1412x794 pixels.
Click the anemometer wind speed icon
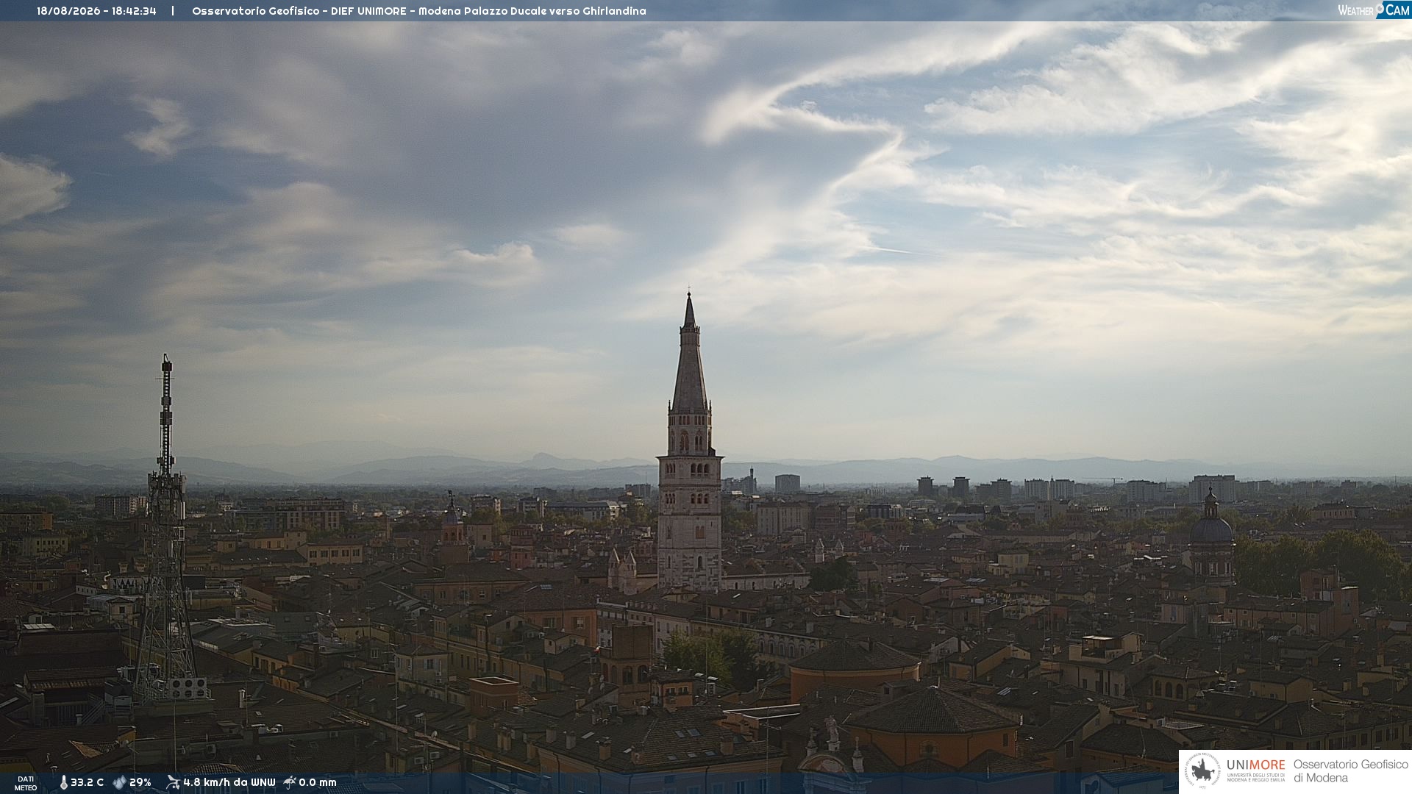pyautogui.click(x=173, y=782)
